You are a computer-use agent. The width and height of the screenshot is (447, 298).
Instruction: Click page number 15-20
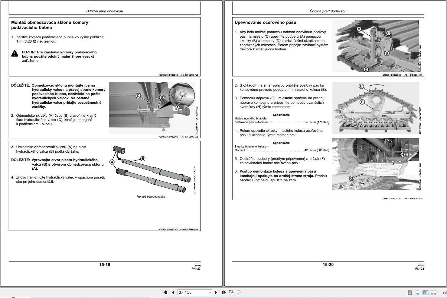pyautogui.click(x=328, y=265)
